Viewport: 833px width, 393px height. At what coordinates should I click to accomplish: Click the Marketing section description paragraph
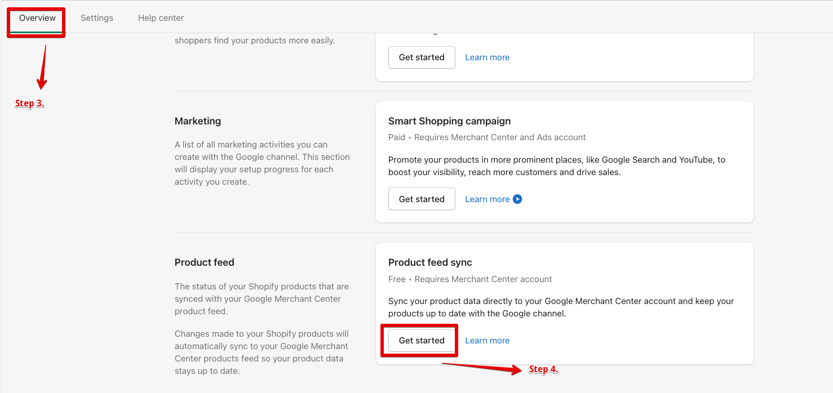coord(262,163)
